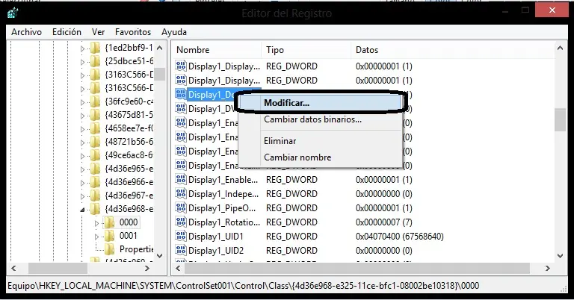Screen dimensions: 574x300
Task: Select the Properties key label
Action: tap(136, 249)
